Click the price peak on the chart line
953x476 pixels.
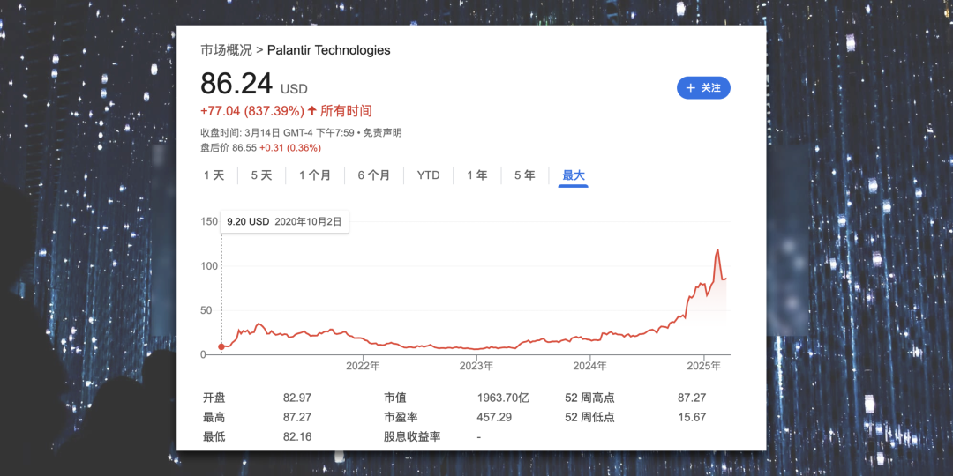pos(717,250)
